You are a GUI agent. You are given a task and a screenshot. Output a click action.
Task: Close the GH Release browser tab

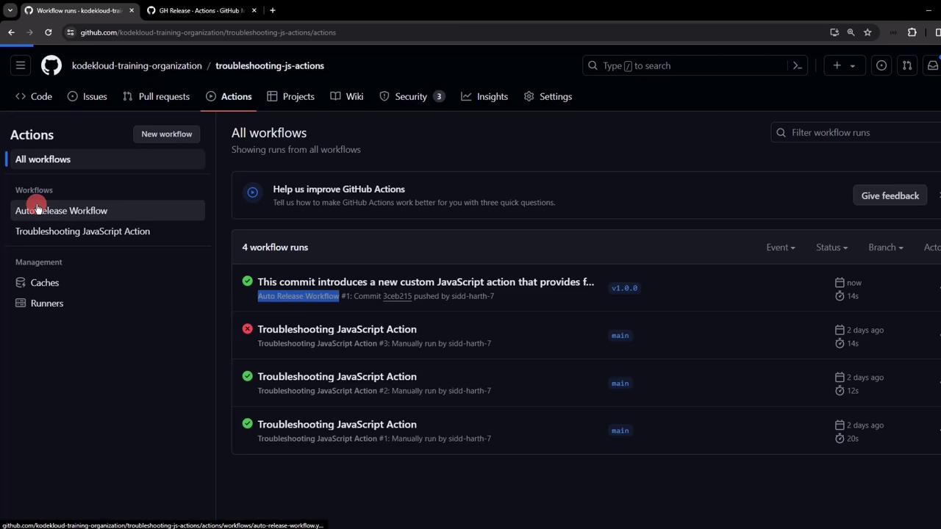coord(254,10)
